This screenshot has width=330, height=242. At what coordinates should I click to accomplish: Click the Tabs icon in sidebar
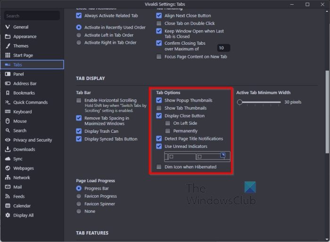click(8, 65)
